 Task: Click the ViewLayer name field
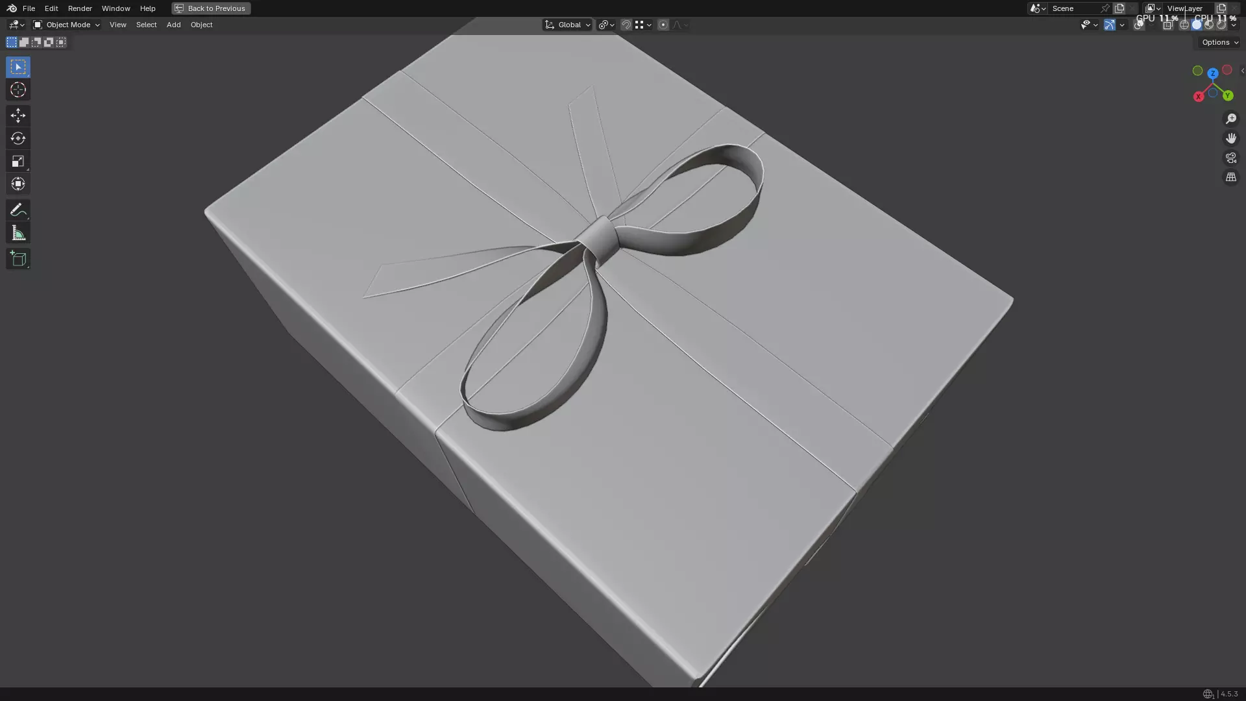point(1188,8)
